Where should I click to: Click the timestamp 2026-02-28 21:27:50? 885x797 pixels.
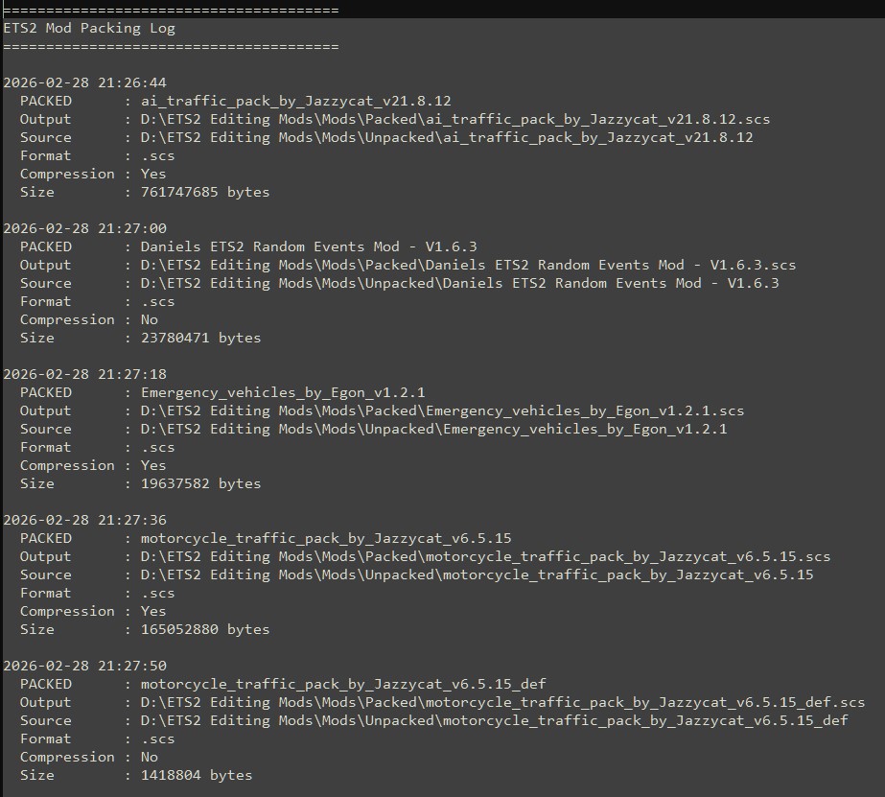[x=84, y=666]
